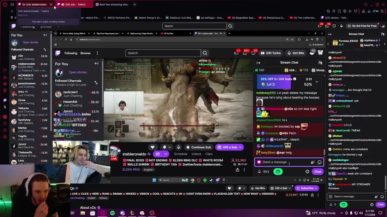Open Gift a Sub dropdown under xQc stream
Image resolution: width=387 pixels, height=217 pixels.
[x=281, y=188]
